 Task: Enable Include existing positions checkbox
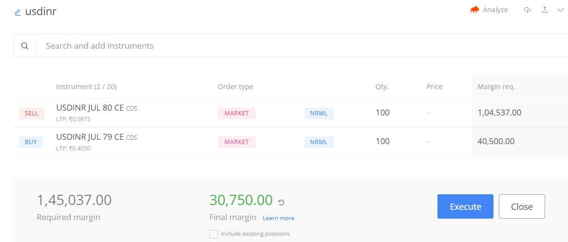[214, 234]
